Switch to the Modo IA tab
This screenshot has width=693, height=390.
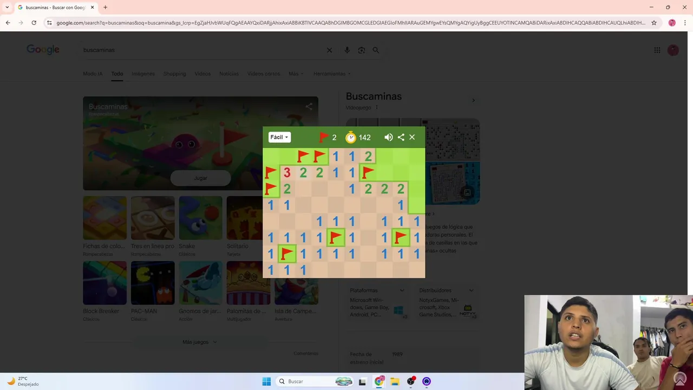point(93,74)
